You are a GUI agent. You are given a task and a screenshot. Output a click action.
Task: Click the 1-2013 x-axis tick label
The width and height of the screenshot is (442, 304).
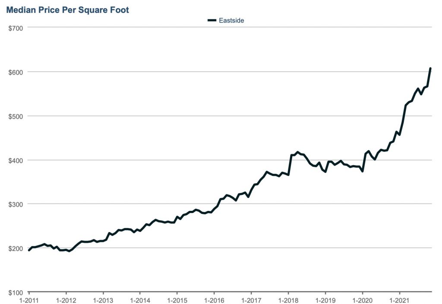(x=103, y=300)
